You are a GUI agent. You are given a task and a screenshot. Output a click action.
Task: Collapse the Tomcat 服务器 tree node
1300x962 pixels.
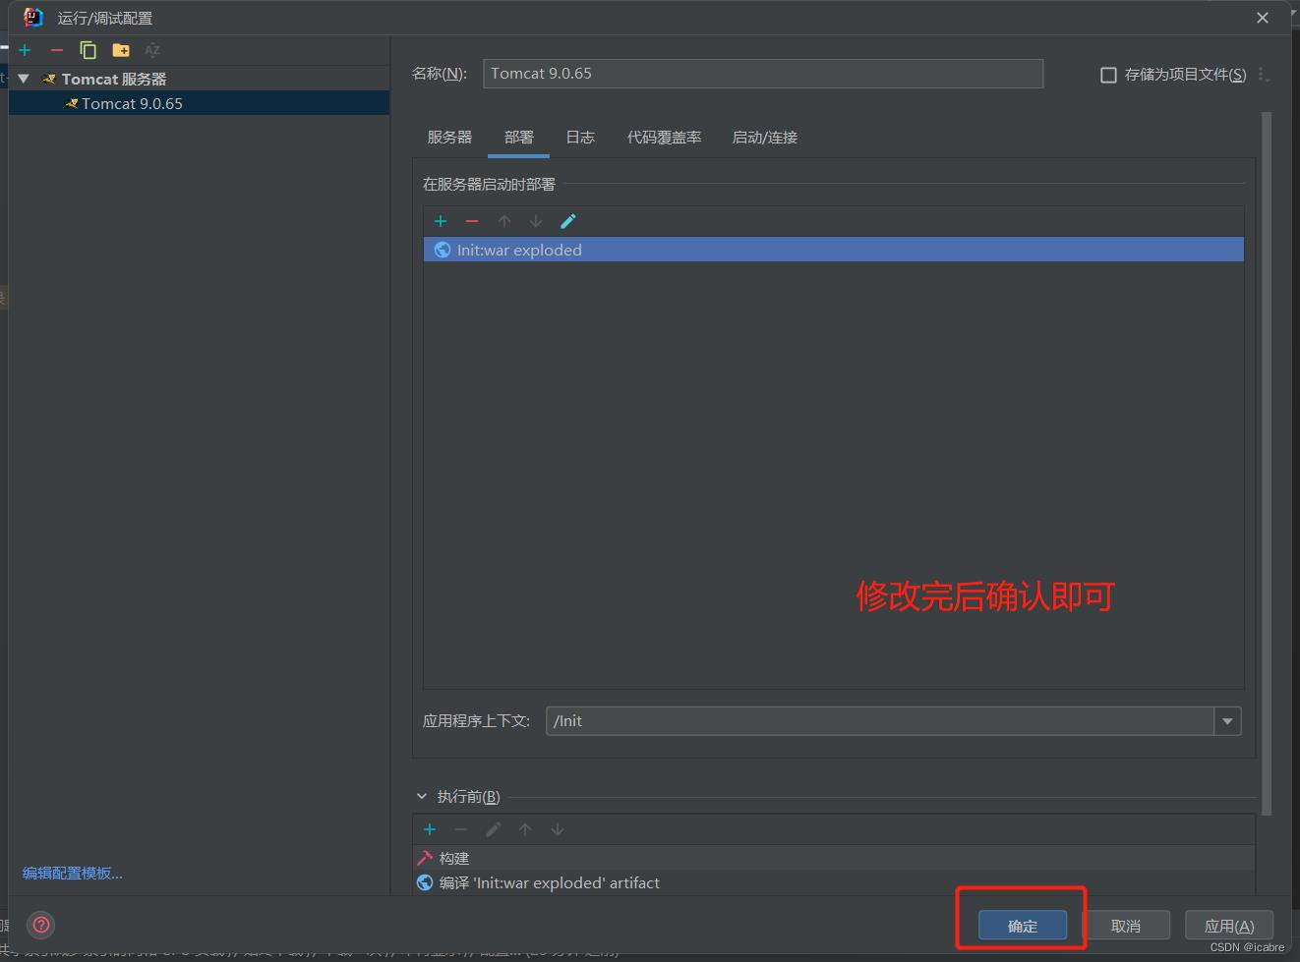click(x=24, y=79)
